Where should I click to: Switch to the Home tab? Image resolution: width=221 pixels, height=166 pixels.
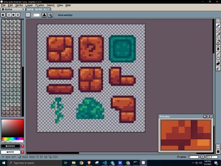pyautogui.click(x=13, y=9)
